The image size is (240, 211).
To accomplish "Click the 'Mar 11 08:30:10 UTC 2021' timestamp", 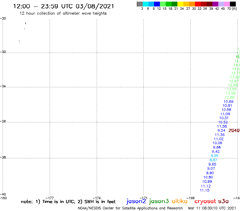I will coord(212,208).
